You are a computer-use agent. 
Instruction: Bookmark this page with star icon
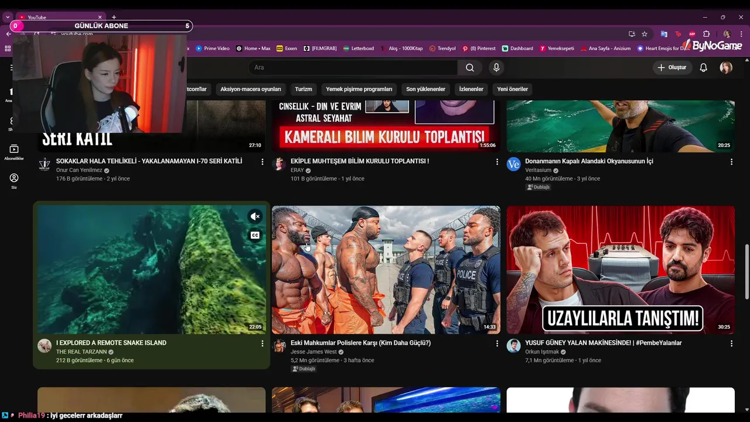click(x=645, y=34)
